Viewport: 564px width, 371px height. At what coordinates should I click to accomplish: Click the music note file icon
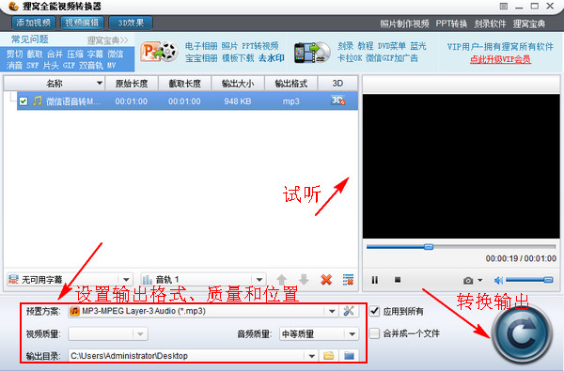pos(37,101)
